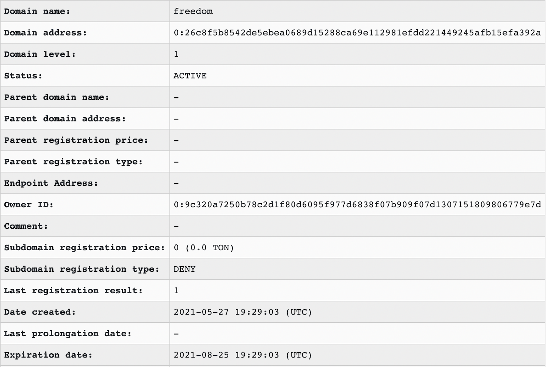Click the 'Comment:' row label
The height and width of the screenshot is (367, 546).
point(26,226)
